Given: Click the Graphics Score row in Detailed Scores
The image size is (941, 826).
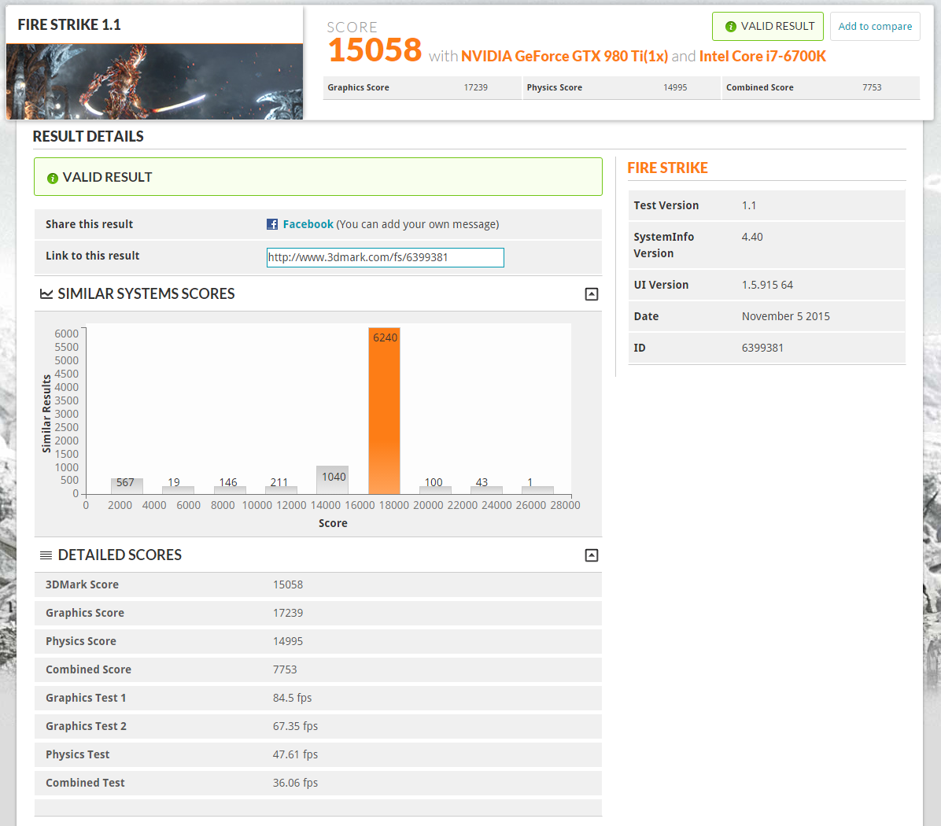Looking at the screenshot, I should coord(318,613).
